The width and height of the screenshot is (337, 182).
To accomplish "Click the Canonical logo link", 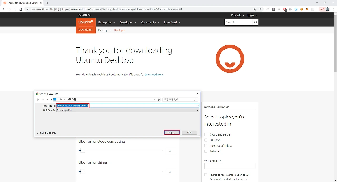I will (x=85, y=15).
